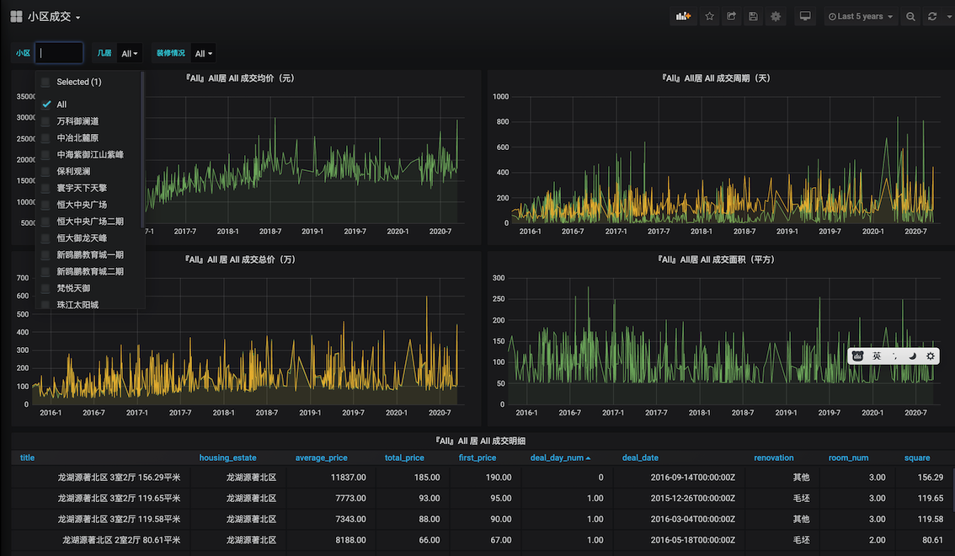Click the 小区 filter search field
955x556 pixels.
click(59, 53)
